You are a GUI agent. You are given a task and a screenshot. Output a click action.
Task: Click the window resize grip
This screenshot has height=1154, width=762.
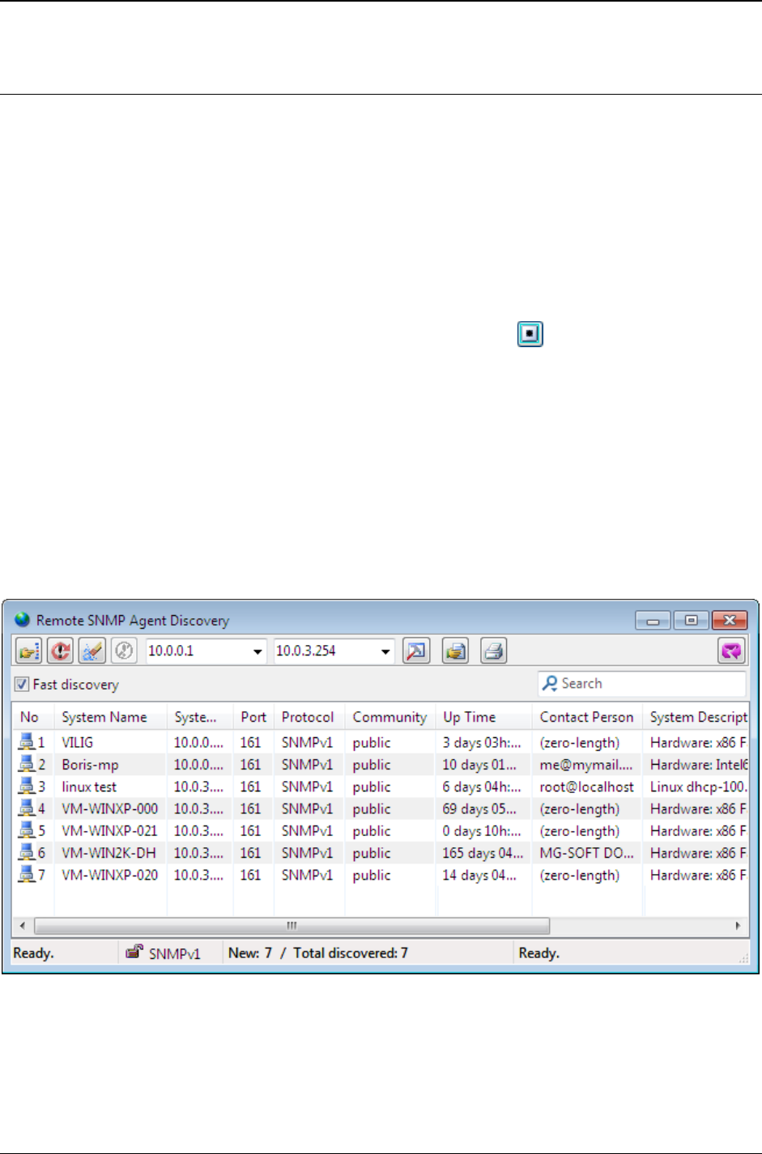coord(743,957)
